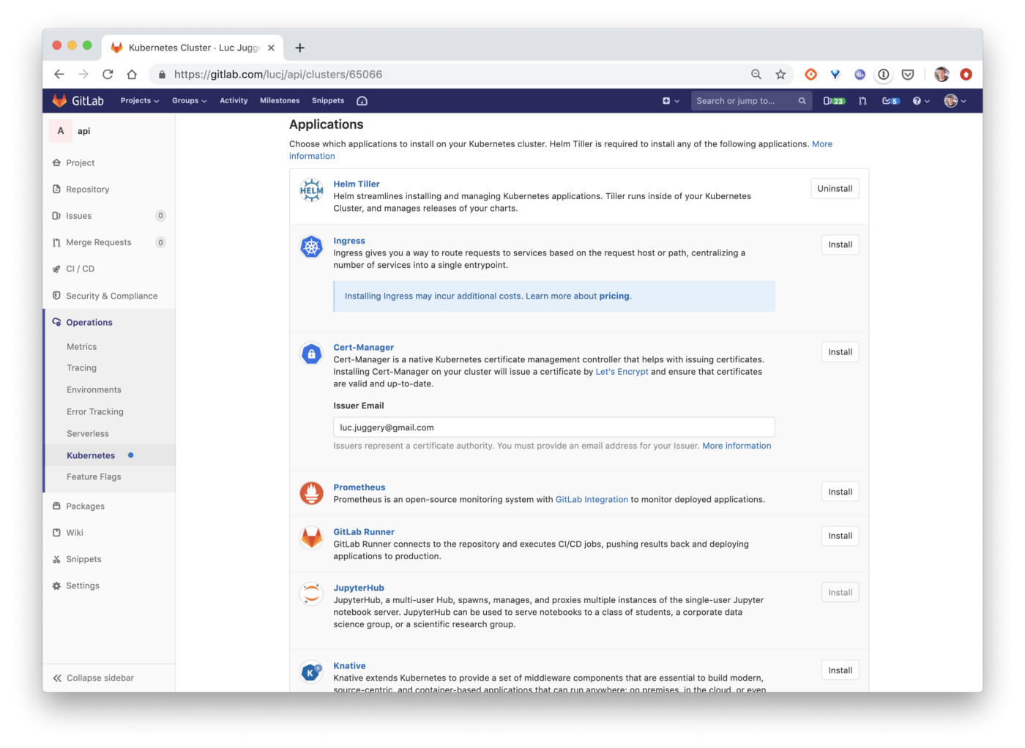The image size is (1025, 748).
Task: Open More information link under Issuer Email
Action: (x=737, y=446)
